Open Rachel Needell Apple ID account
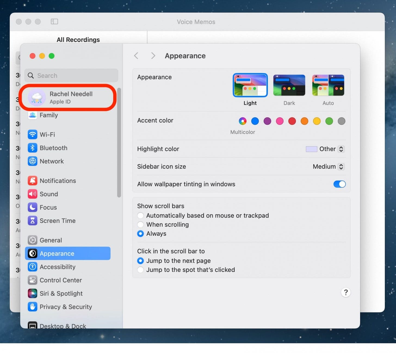 click(68, 97)
